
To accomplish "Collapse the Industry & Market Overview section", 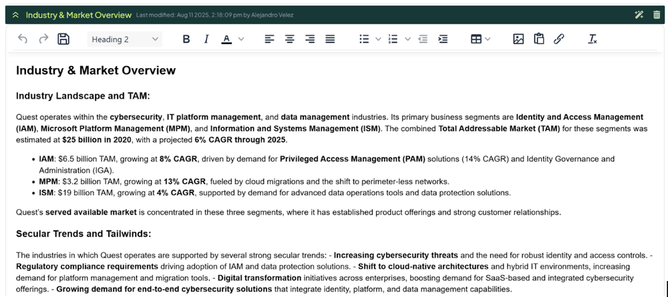I will point(16,15).
